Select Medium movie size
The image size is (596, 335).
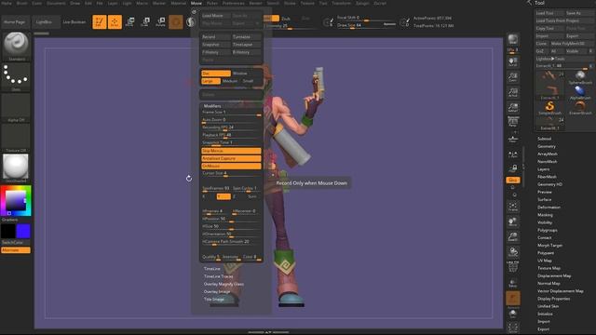(230, 81)
